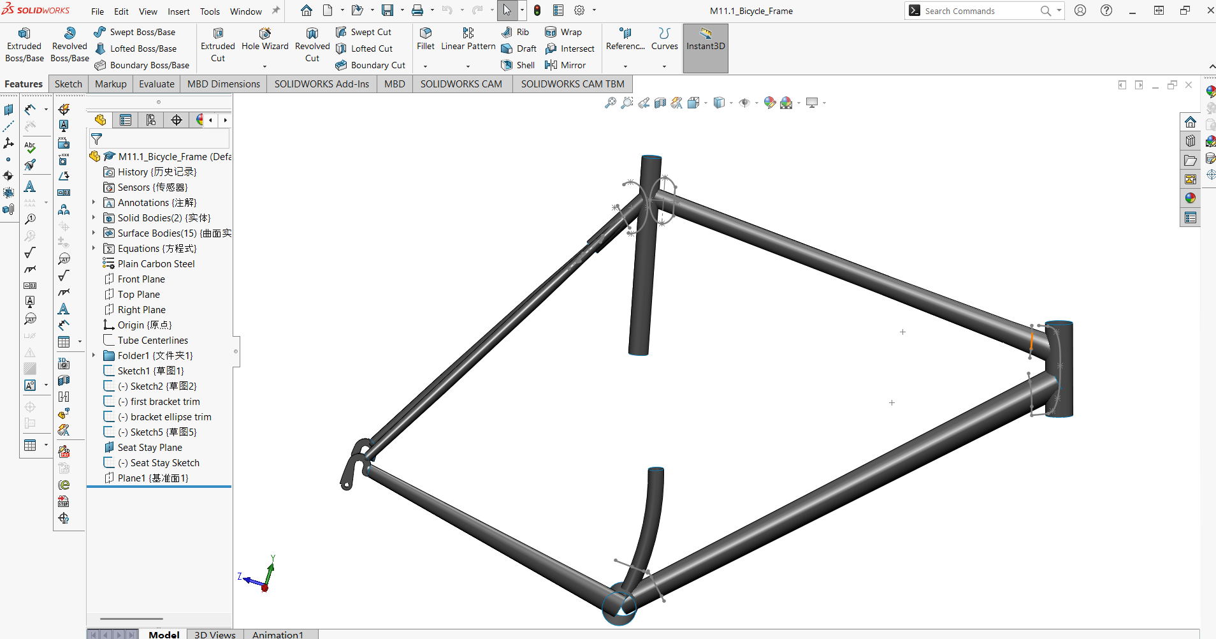Click the Boundary Cut tool
1216x639 pixels.
point(370,65)
